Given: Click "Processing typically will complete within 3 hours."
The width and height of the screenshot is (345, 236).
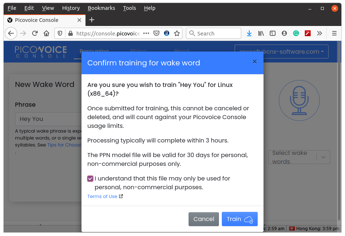Looking at the screenshot, I should pos(158,141).
